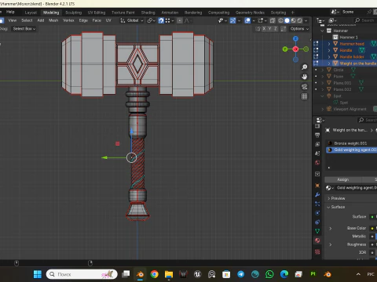Expand Plane.001 in outliner
Image resolution: width=377 pixels, height=282 pixels.
click(x=323, y=83)
